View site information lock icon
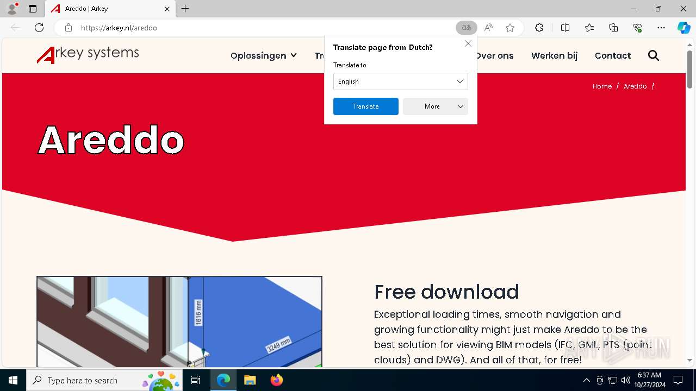 click(68, 28)
